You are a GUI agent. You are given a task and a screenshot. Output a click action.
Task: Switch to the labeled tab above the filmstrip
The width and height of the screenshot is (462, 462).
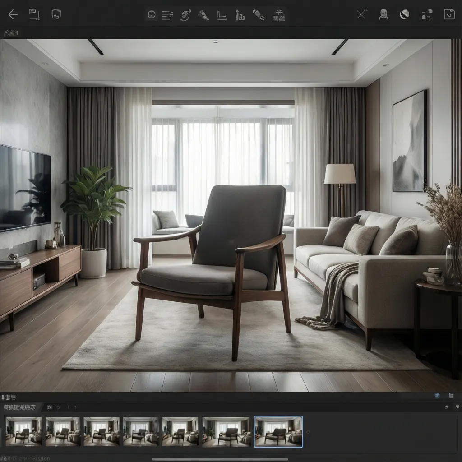point(20,407)
